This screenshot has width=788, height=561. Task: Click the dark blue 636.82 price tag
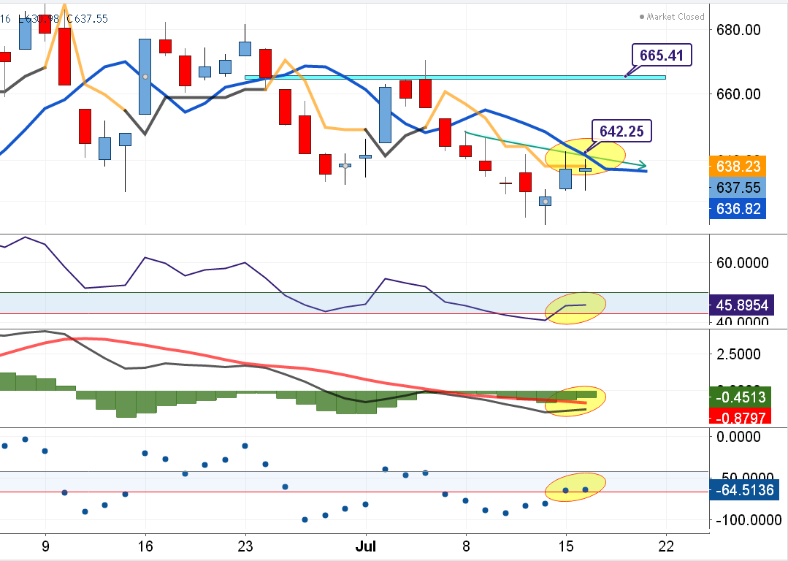(738, 209)
